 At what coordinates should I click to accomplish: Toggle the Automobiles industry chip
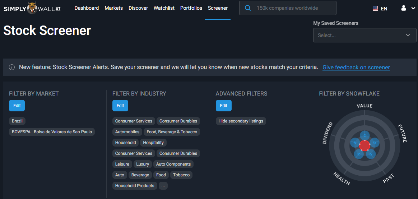click(x=127, y=132)
